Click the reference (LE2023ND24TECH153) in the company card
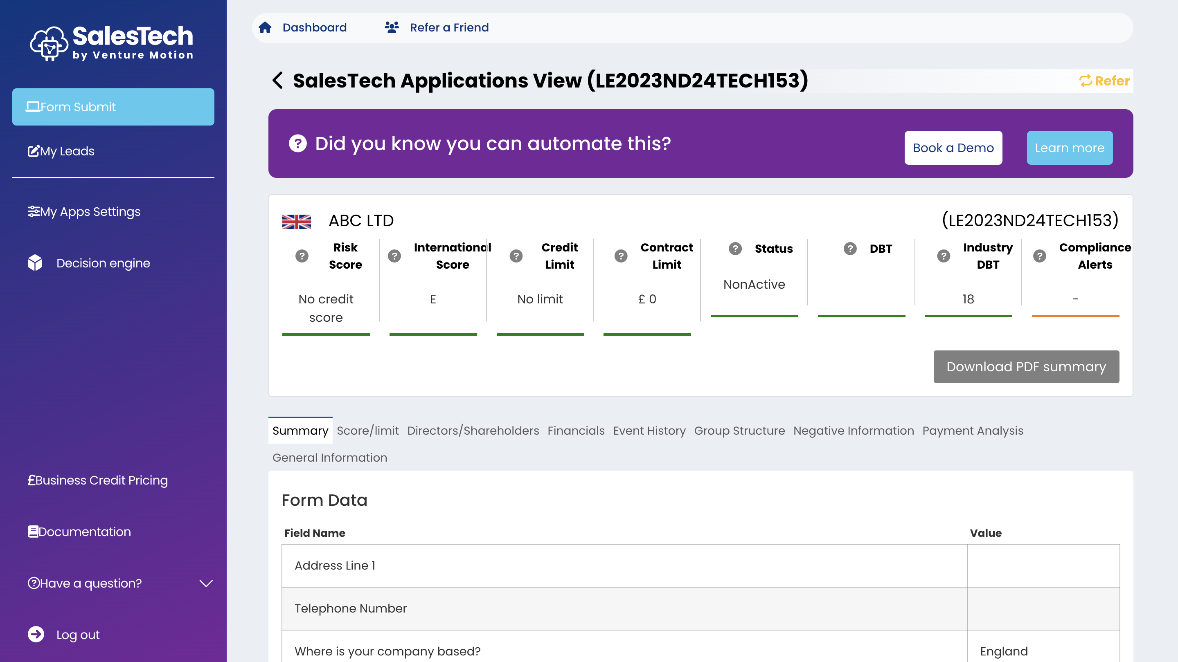This screenshot has width=1178, height=662. tap(1030, 221)
